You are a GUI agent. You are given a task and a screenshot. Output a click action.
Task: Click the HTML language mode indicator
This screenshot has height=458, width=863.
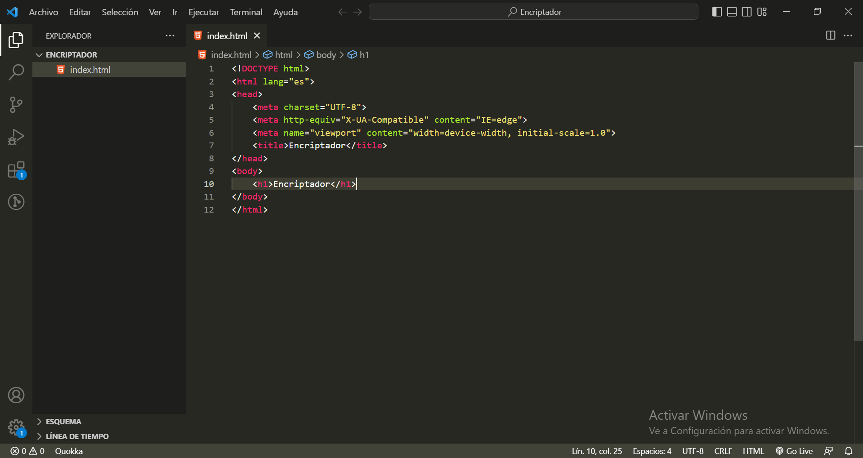(753, 451)
